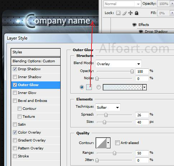Click the Quality Contour thumbnail
174x166 pixels.
point(101,143)
